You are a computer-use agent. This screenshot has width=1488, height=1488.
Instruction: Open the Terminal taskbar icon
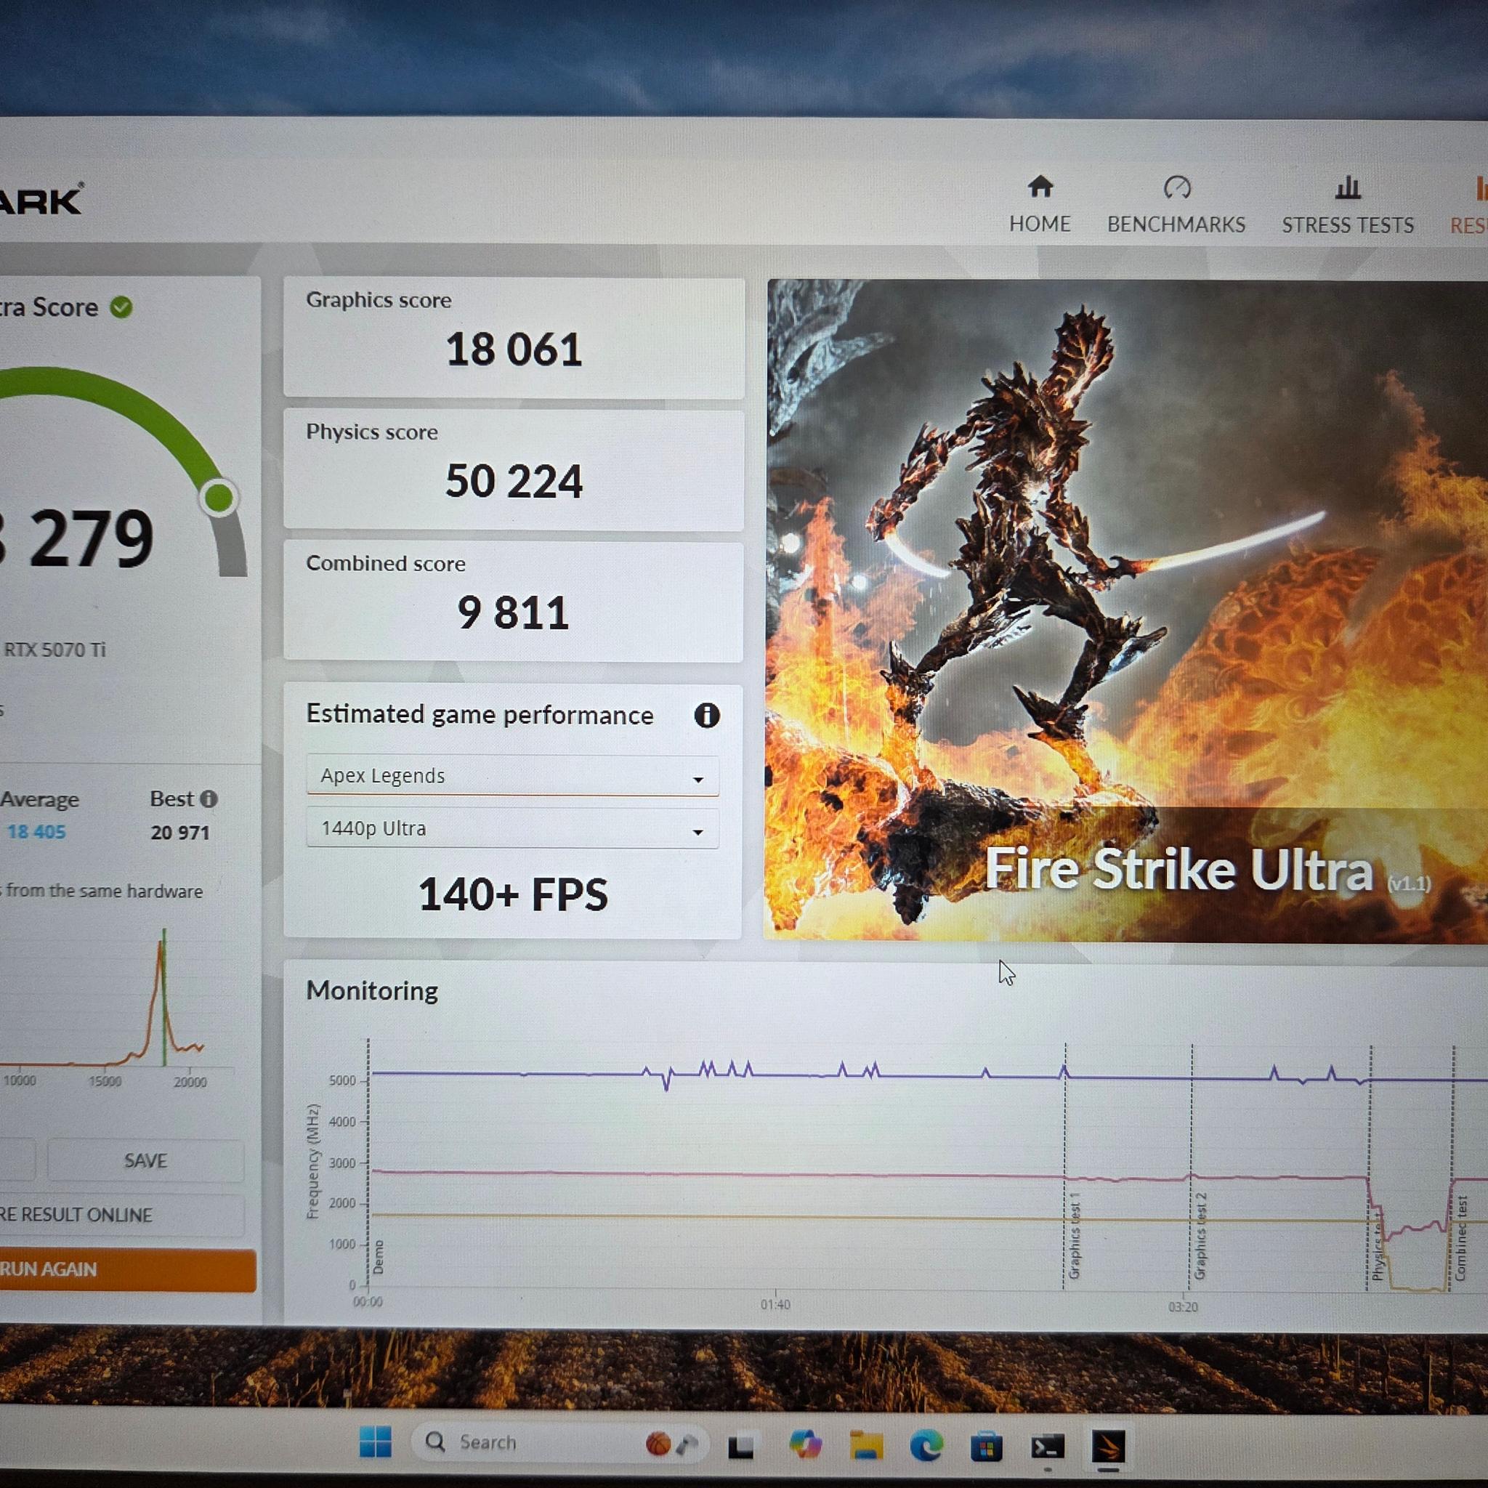point(1048,1447)
